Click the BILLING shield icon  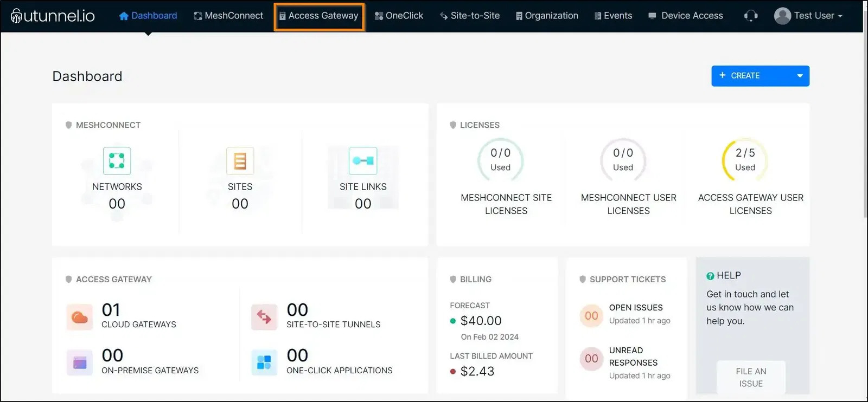tap(453, 280)
